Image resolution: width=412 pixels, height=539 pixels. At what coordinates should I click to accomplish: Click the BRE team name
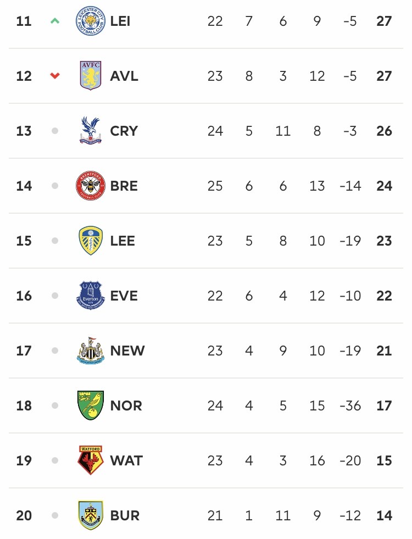124,186
